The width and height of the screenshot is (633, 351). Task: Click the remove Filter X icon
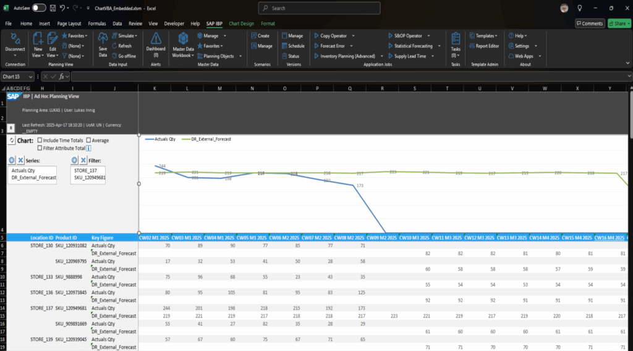pyautogui.click(x=83, y=160)
